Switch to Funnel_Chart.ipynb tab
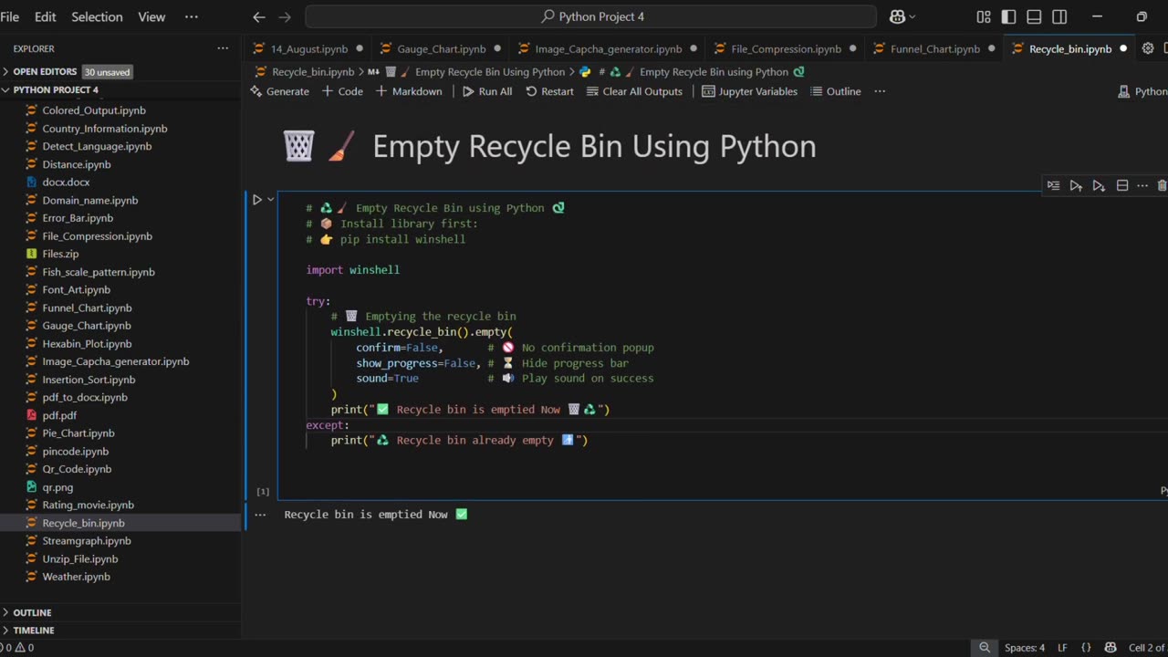The image size is (1168, 657). click(934, 49)
